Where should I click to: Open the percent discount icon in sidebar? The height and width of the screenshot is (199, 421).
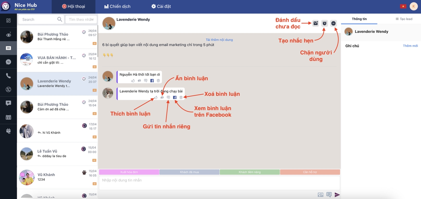point(8,89)
